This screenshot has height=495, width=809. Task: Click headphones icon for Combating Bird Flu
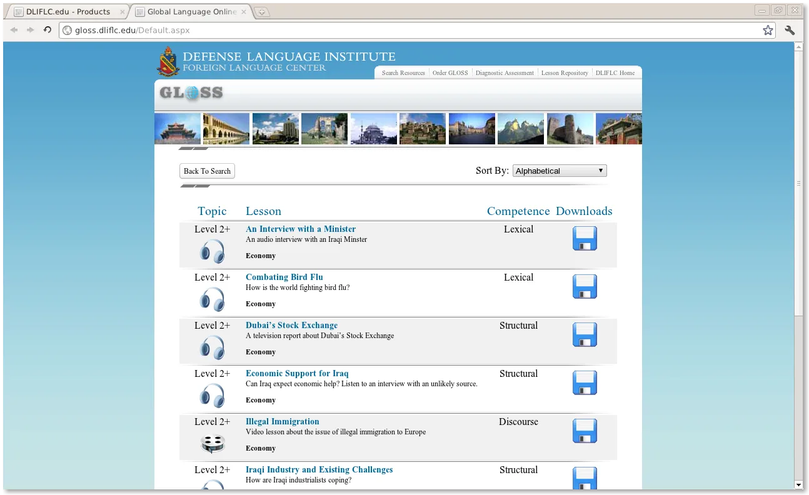(x=212, y=299)
